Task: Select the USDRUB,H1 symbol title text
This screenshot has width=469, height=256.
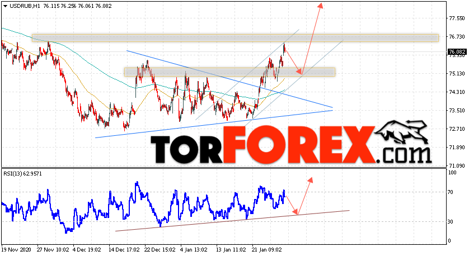Action: [25, 6]
